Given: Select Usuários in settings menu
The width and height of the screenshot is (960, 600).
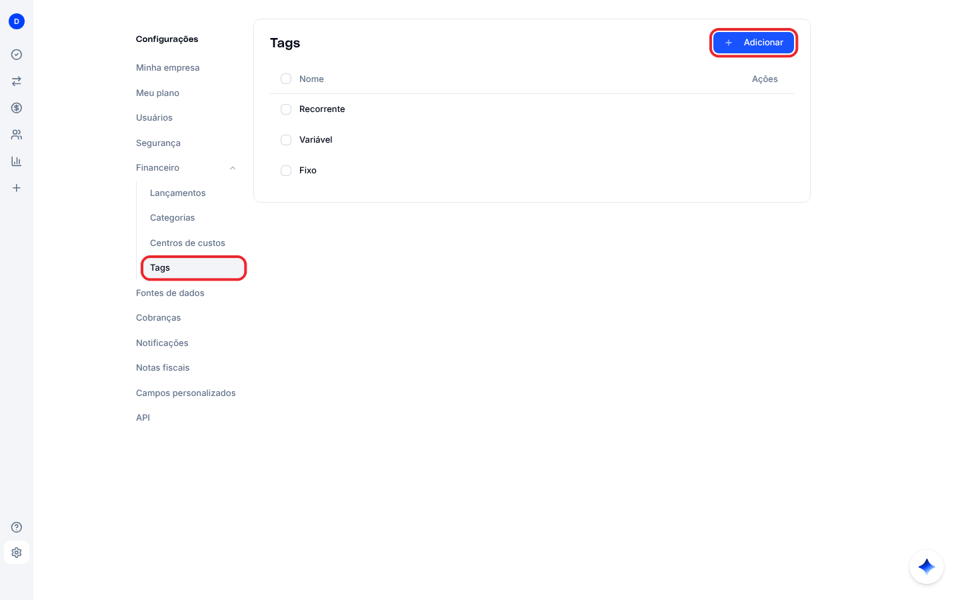Looking at the screenshot, I should click(155, 118).
